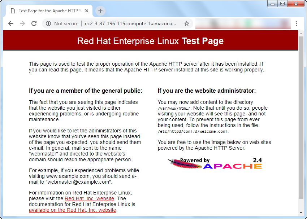
Task: Close the Test Page tab
Action: pyautogui.click(x=87, y=11)
